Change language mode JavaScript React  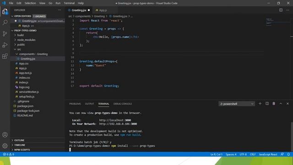pos(268,154)
